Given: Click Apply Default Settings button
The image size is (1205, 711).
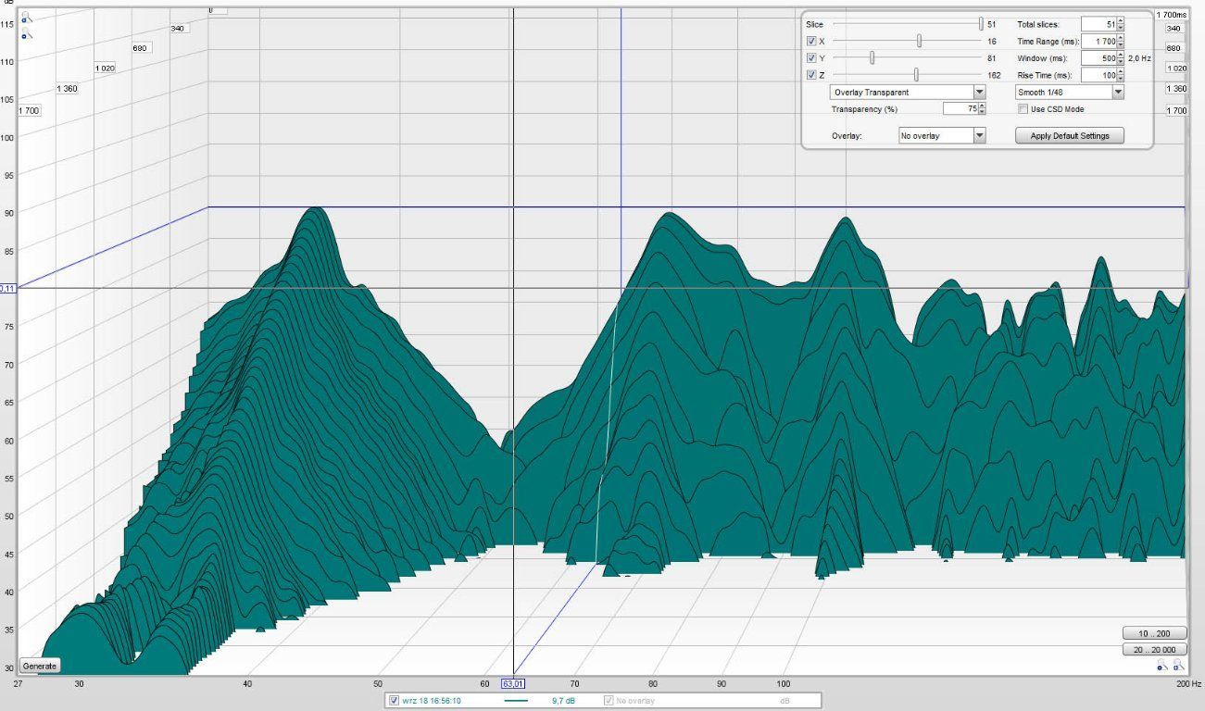Looking at the screenshot, I should (x=1069, y=136).
